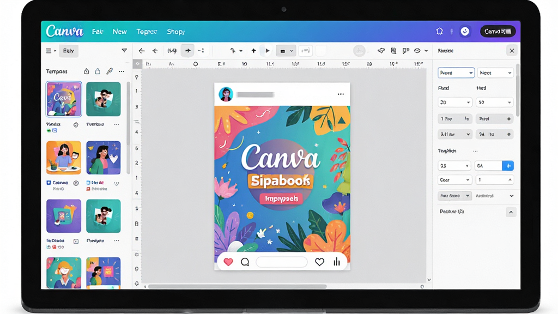This screenshot has width=558, height=314.
Task: Select the teal couple photo template in third row
Action: [x=103, y=216]
